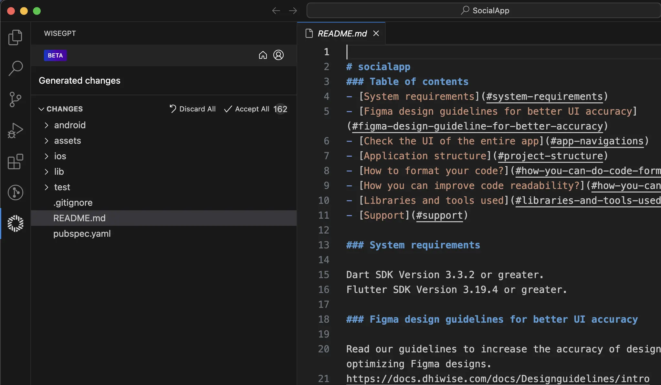The image size is (661, 385).
Task: Click the SocialApp search input field
Action: point(484,10)
